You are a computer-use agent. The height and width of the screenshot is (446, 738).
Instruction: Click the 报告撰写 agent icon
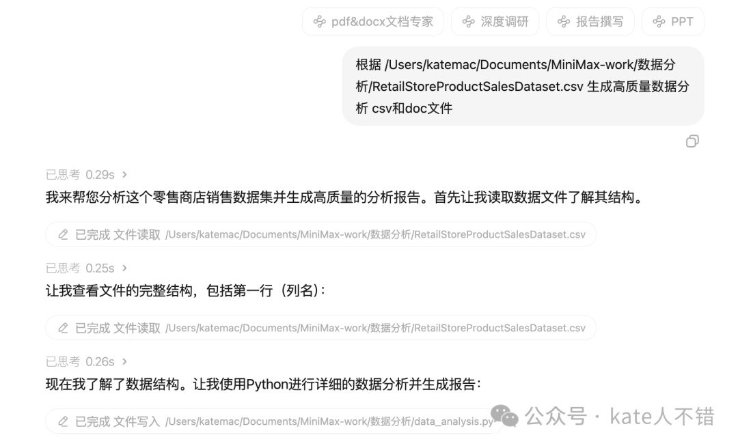(x=563, y=22)
